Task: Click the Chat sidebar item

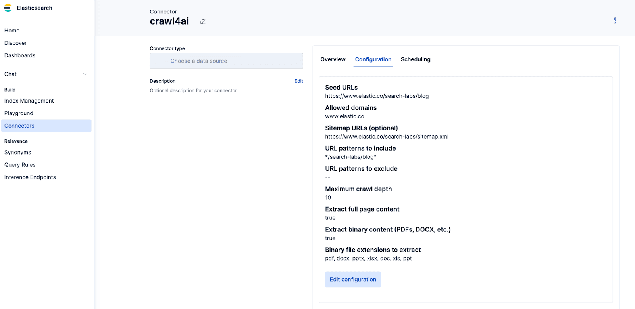Action: coord(11,74)
